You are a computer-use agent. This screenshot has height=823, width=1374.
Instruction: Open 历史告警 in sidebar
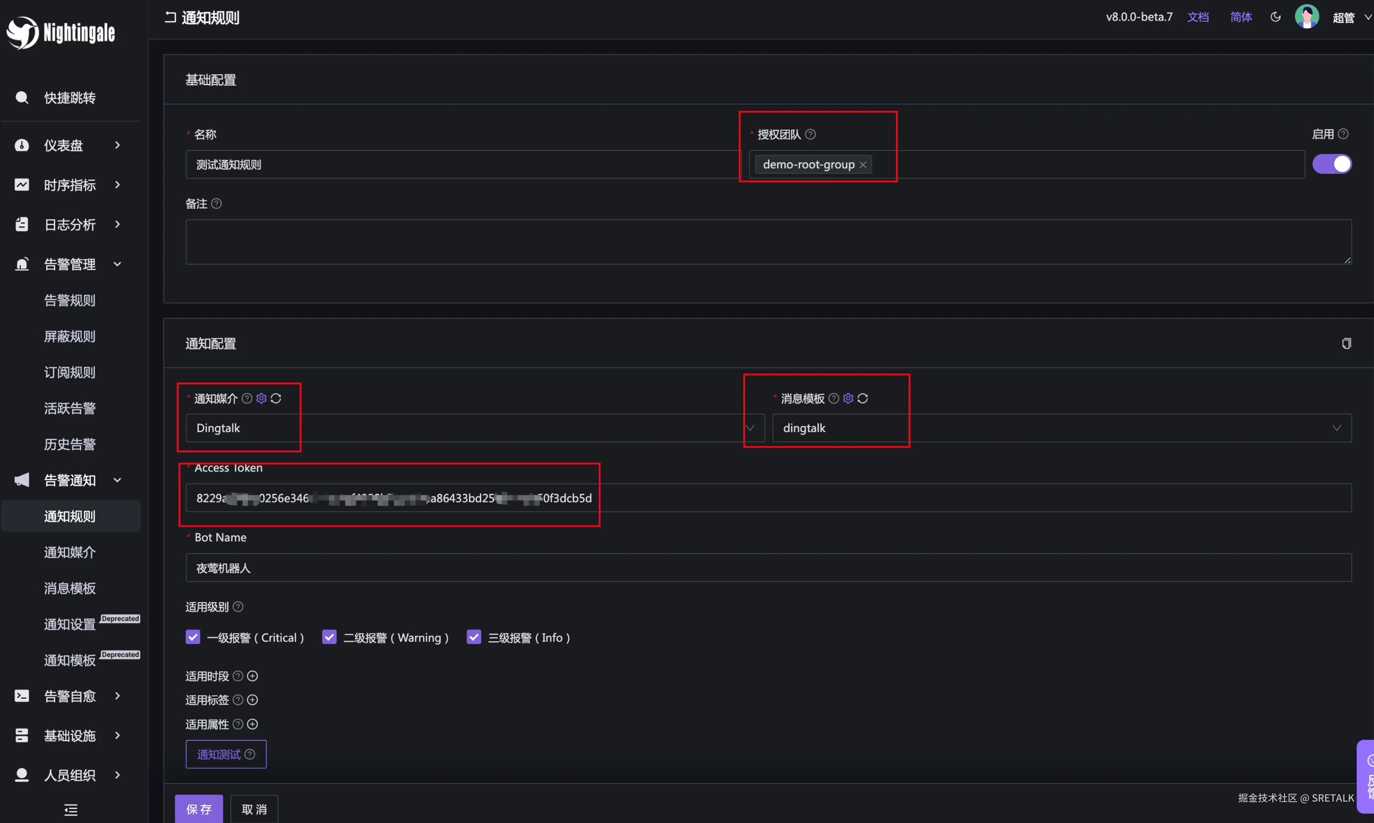pyautogui.click(x=70, y=444)
